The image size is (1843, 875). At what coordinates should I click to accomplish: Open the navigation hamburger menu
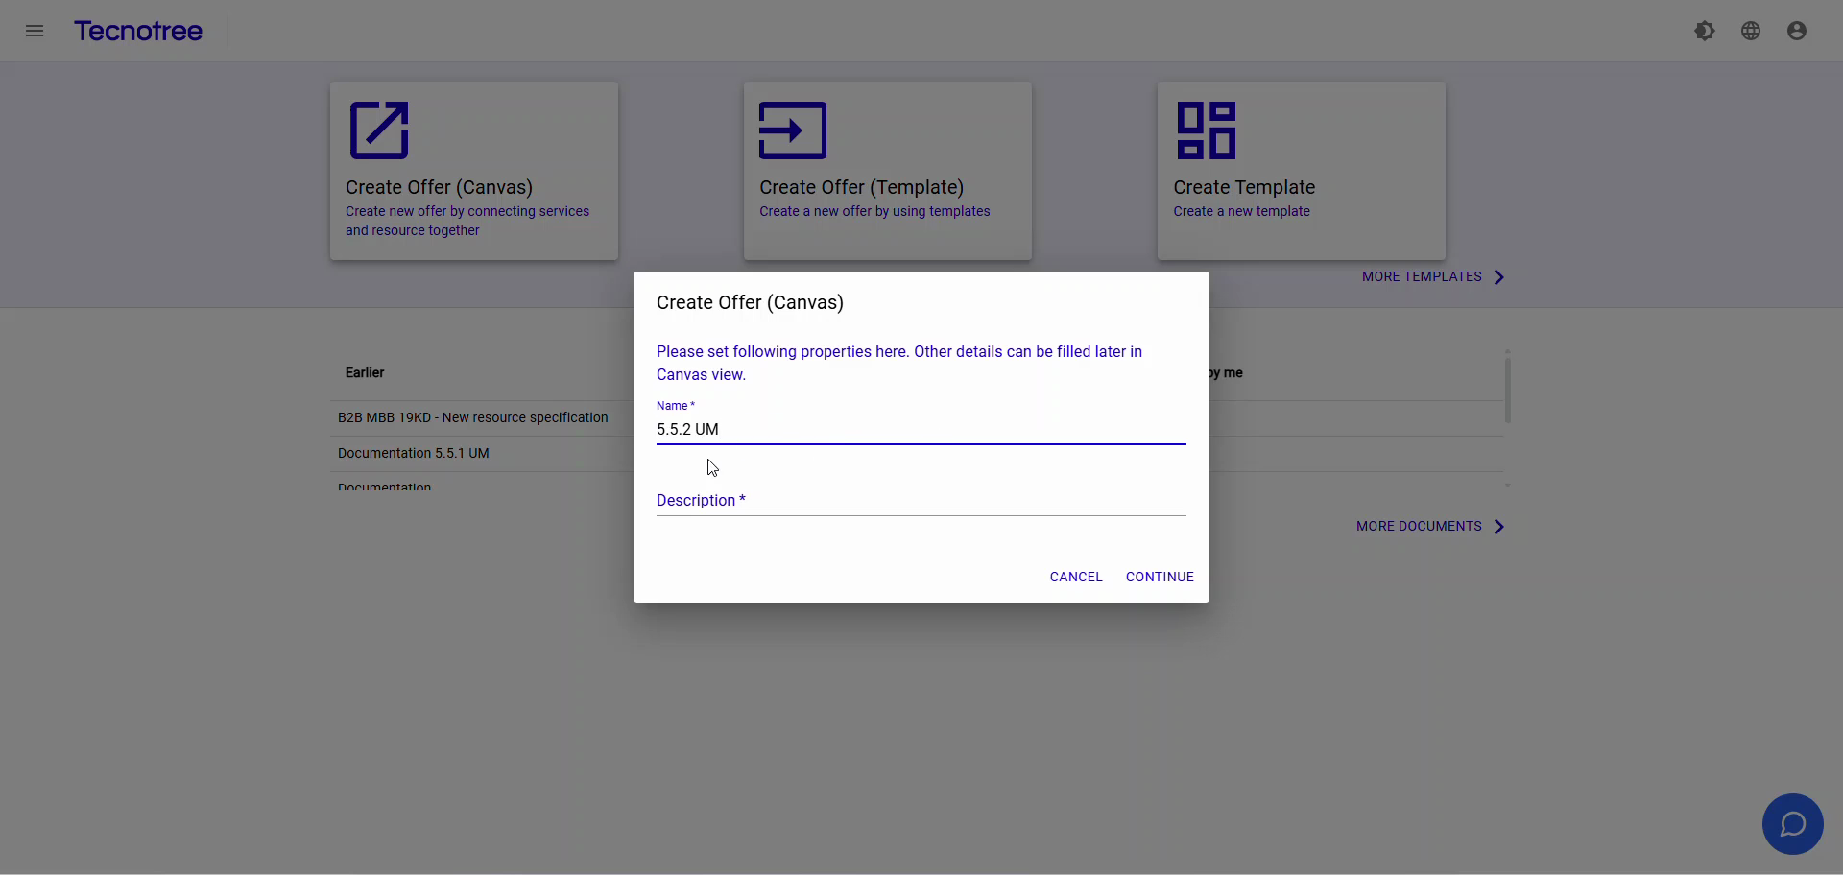click(35, 31)
